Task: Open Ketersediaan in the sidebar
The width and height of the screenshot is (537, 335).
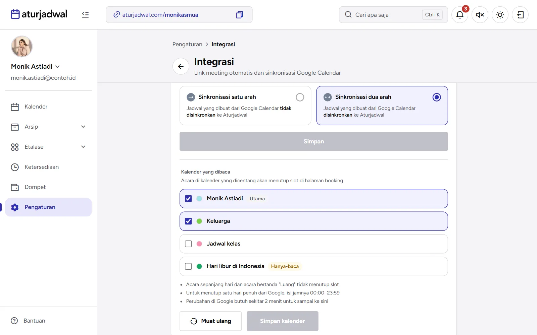Action: tap(48, 167)
